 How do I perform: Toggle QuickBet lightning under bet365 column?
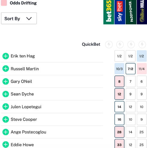point(109,44)
